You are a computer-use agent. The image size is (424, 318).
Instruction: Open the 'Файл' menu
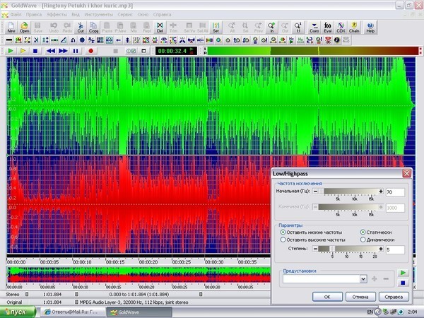click(16, 15)
